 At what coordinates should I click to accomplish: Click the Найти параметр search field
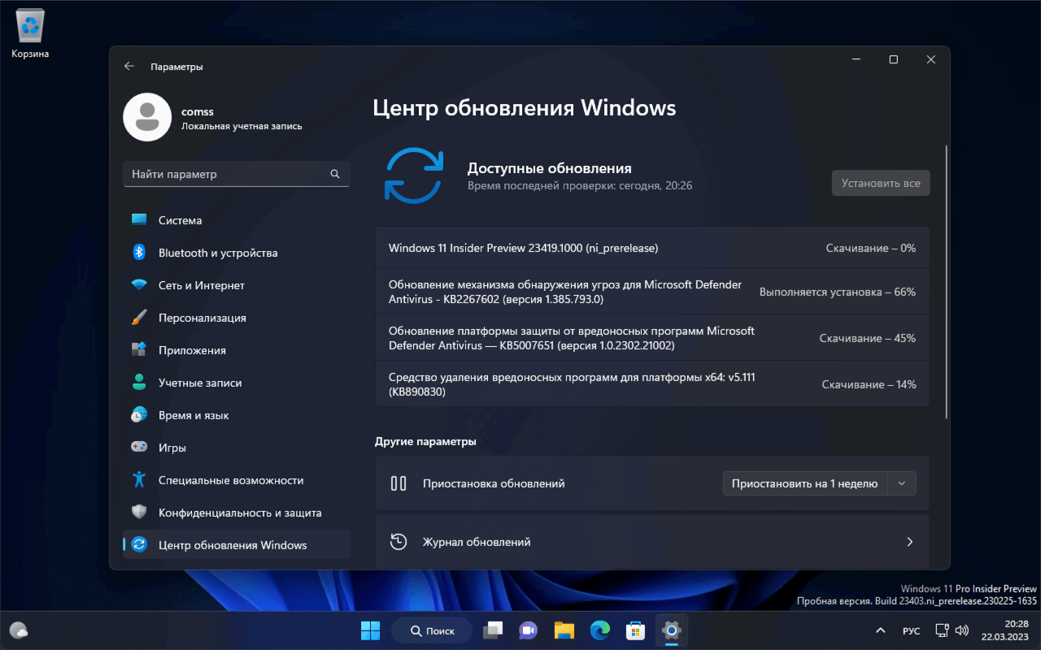coord(236,174)
